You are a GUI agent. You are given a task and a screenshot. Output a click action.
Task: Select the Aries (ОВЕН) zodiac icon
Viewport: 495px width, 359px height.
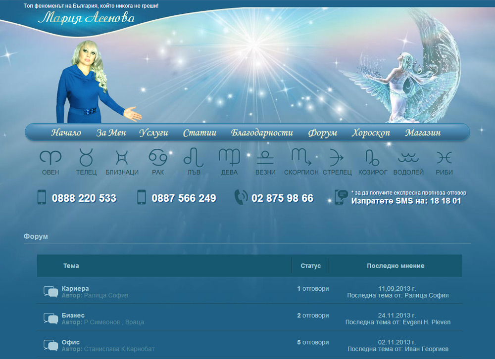50,158
